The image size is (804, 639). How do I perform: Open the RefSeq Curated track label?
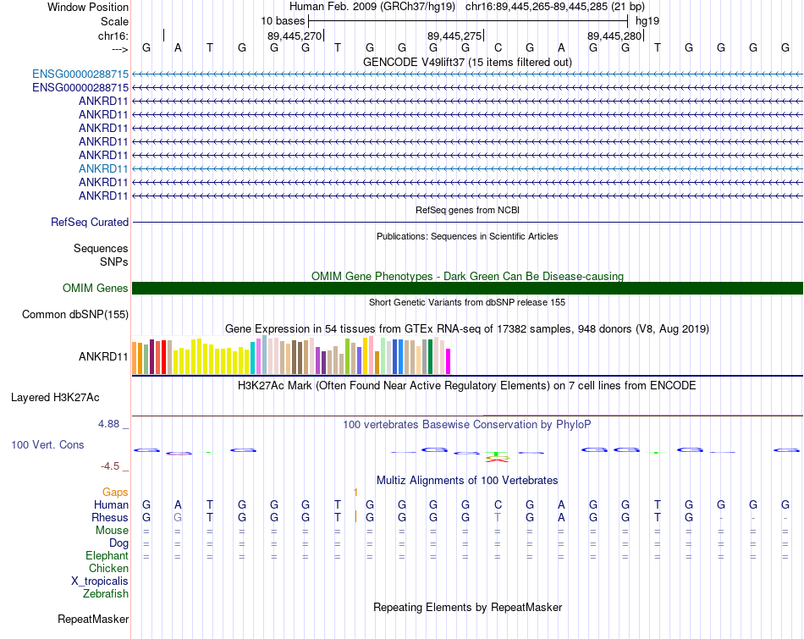click(90, 222)
